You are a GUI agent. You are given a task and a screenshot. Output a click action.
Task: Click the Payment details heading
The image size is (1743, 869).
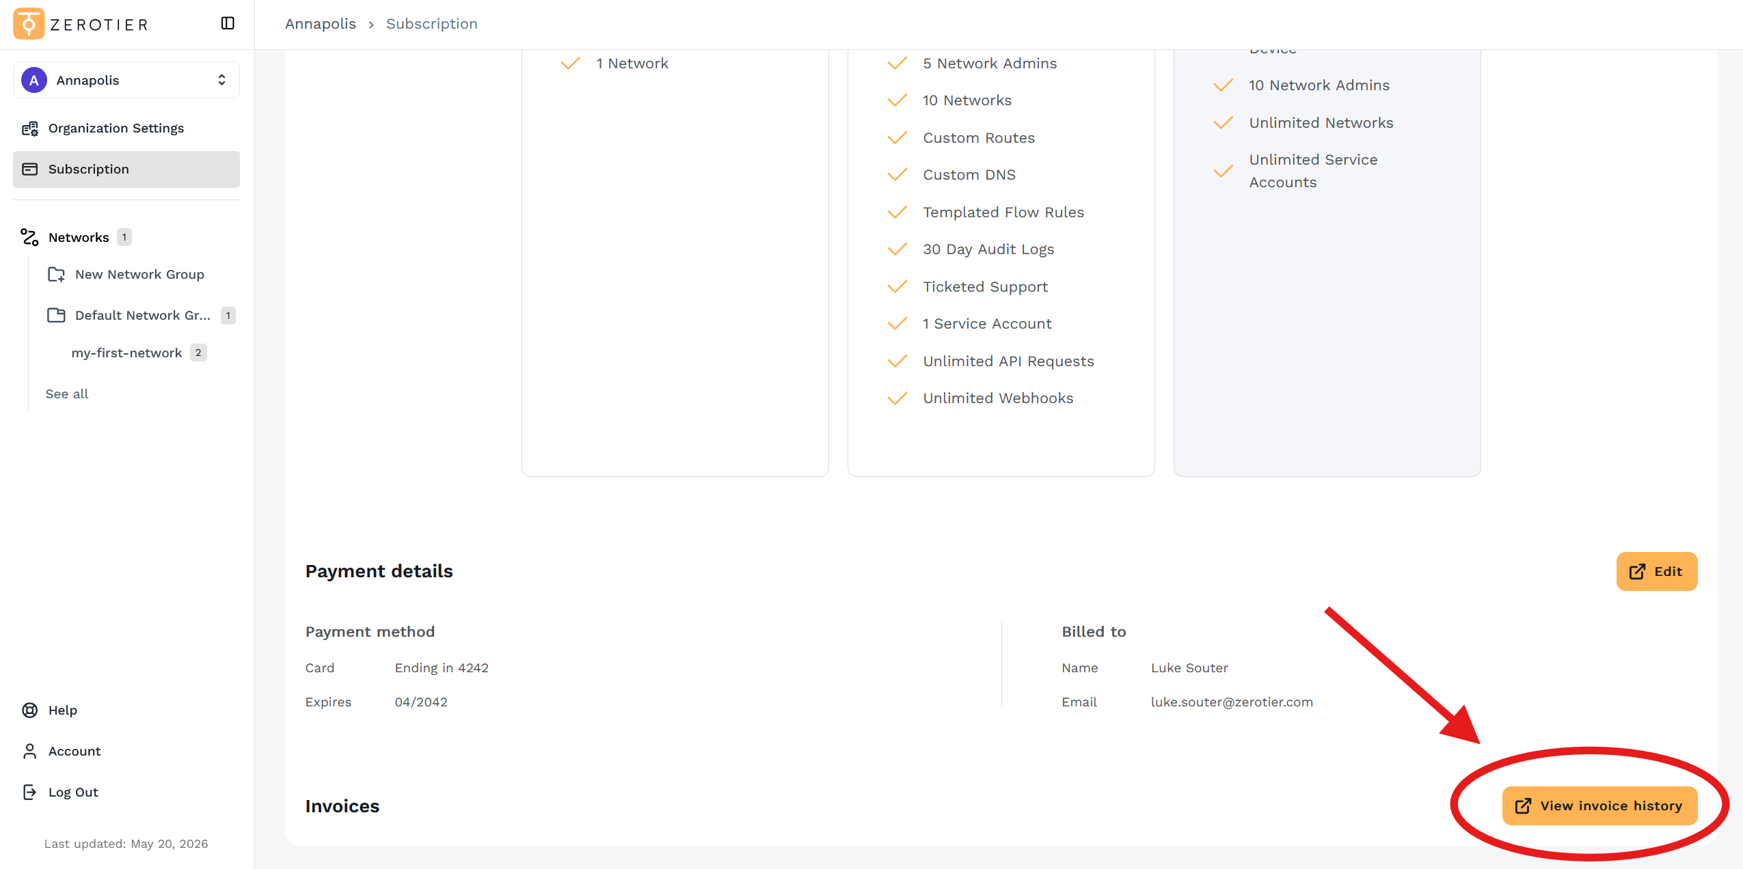point(379,571)
